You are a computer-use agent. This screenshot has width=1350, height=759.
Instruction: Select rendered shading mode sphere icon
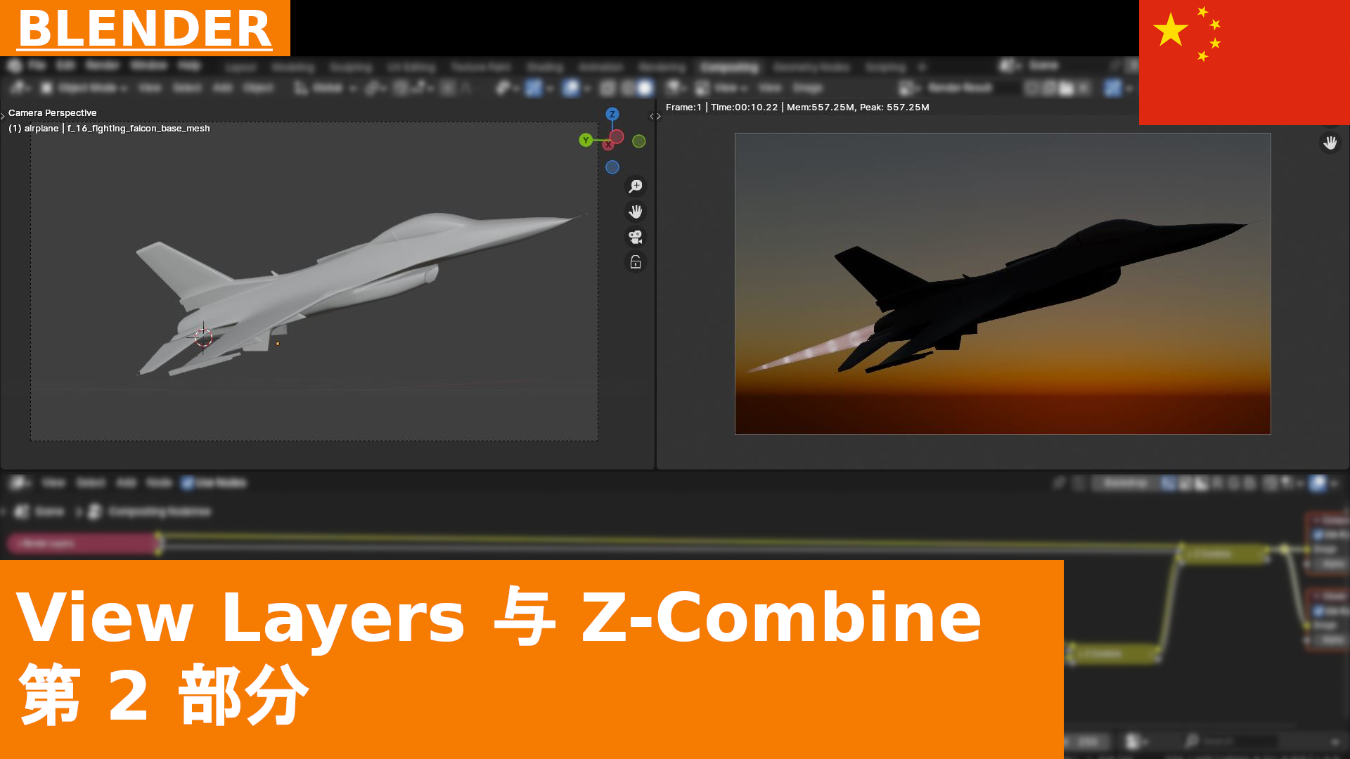645,88
